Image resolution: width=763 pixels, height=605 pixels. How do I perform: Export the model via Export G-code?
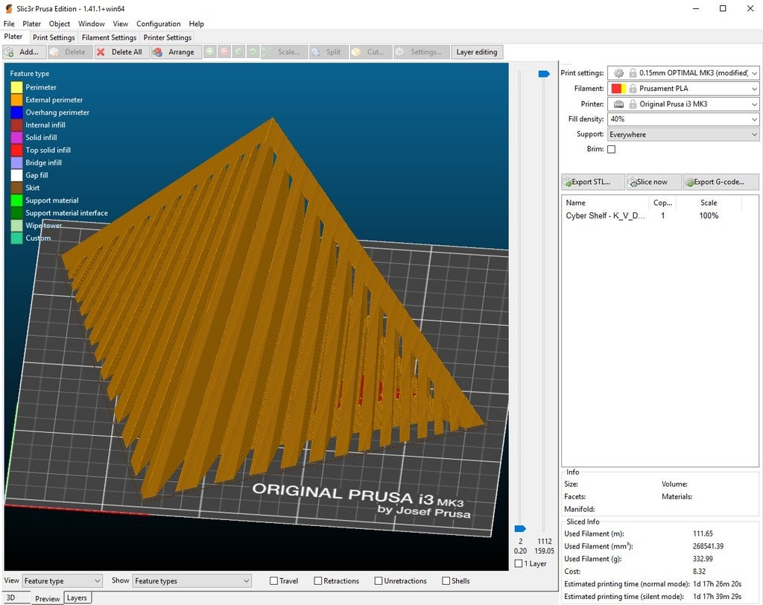coord(721,182)
